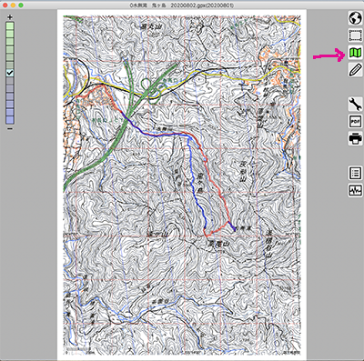Export the map using PDF icon
Viewport: 364px width, 361px height.
[x=355, y=122]
